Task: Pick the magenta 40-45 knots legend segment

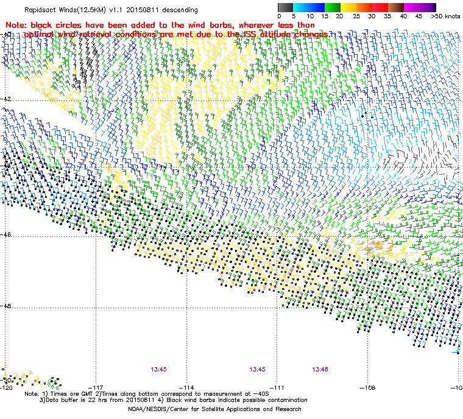Action: (412, 7)
